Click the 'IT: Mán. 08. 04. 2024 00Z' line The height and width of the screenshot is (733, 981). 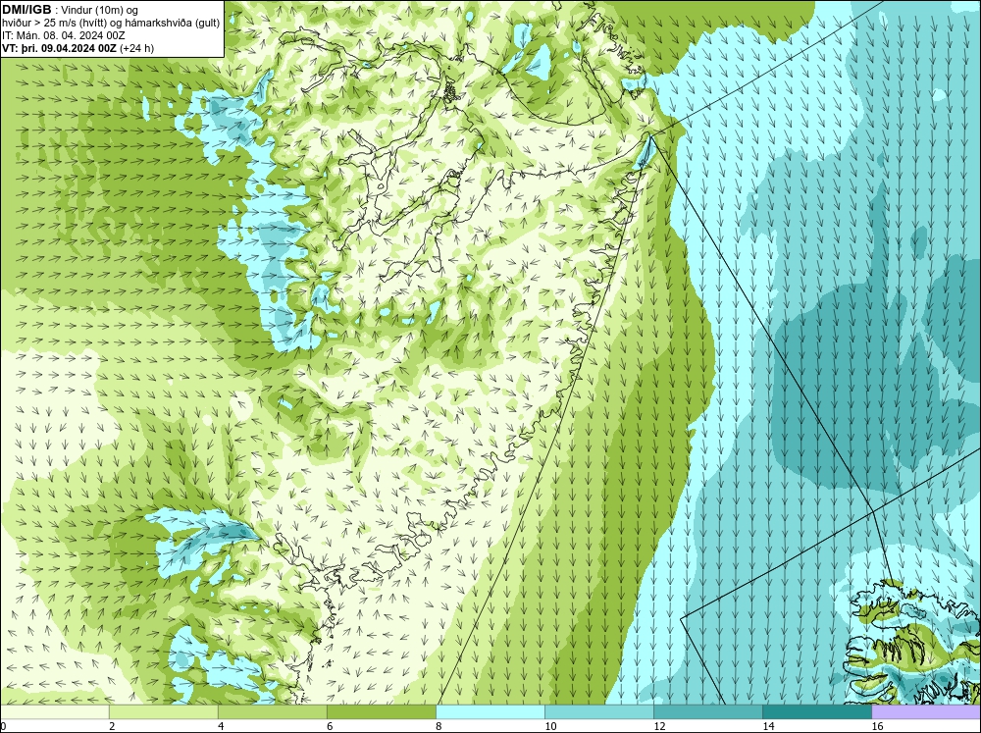63,35
